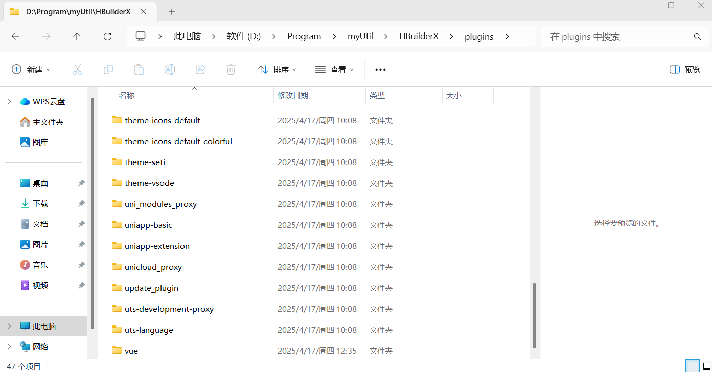Switch to details view icon in status bar
The height and width of the screenshot is (372, 712).
[693, 366]
